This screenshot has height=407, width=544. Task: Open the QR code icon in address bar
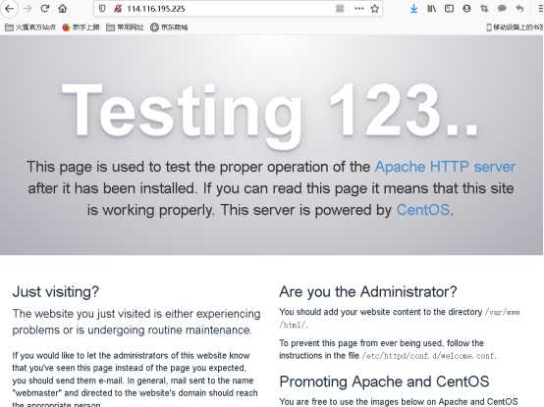[x=340, y=9]
